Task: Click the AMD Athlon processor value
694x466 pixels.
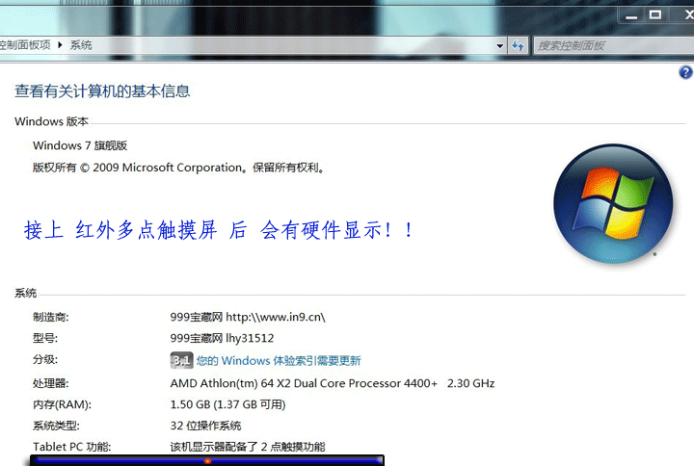Action: (x=332, y=383)
